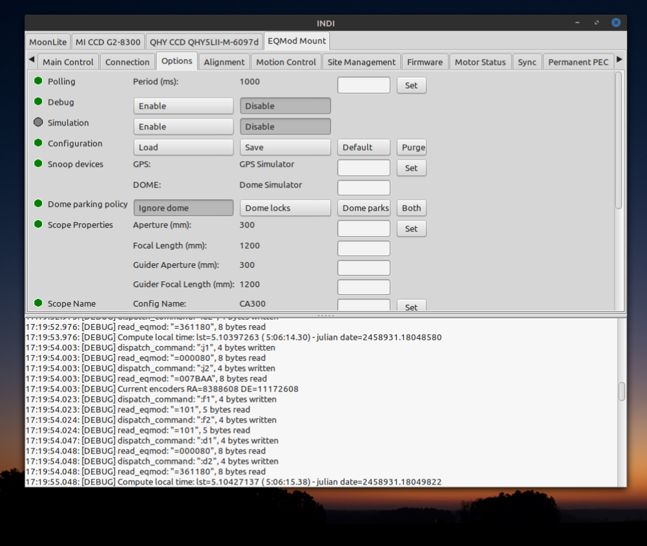Image resolution: width=647 pixels, height=546 pixels.
Task: Disable Simulation mode
Action: 285,127
